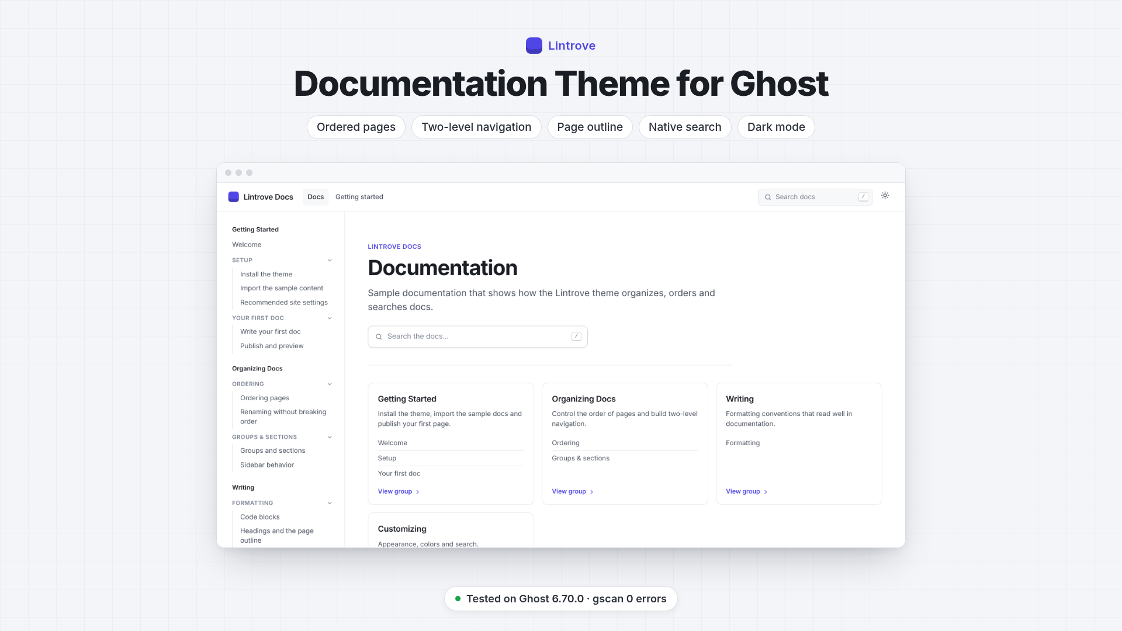This screenshot has height=631, width=1122.
Task: Click the arrow beside Organizing Docs View group
Action: [591, 492]
